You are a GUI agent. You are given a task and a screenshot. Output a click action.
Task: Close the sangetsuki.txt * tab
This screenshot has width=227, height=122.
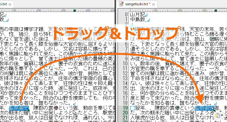pyautogui.click(x=153, y=5)
